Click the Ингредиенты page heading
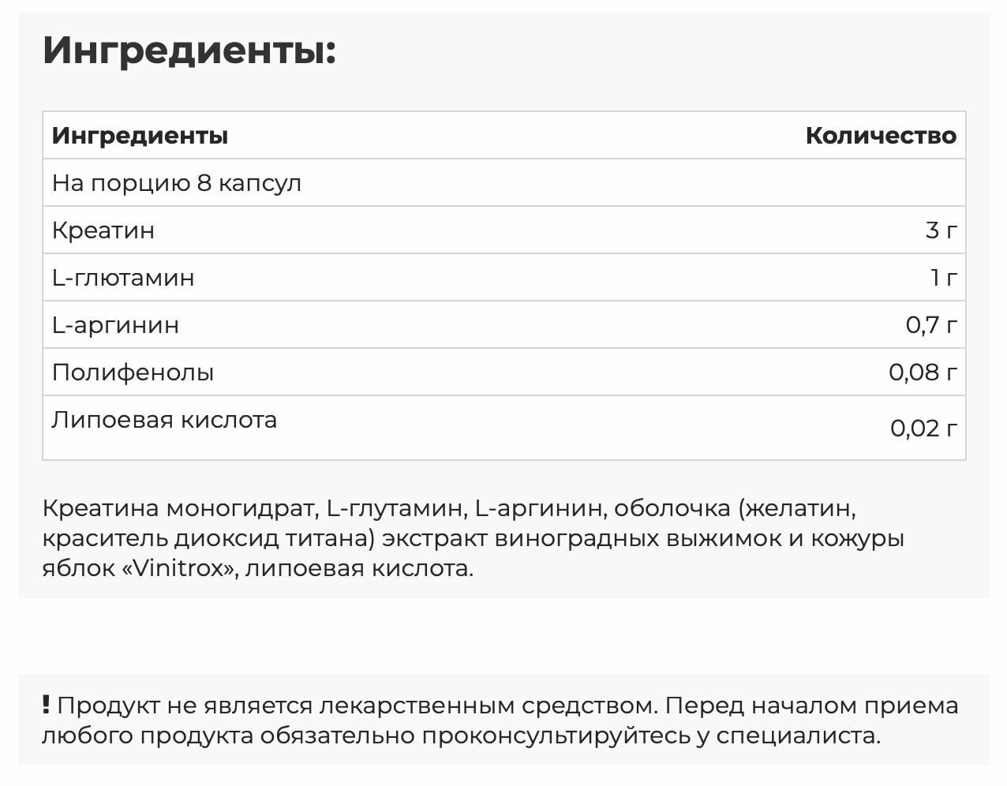The image size is (1007, 786). point(189,51)
